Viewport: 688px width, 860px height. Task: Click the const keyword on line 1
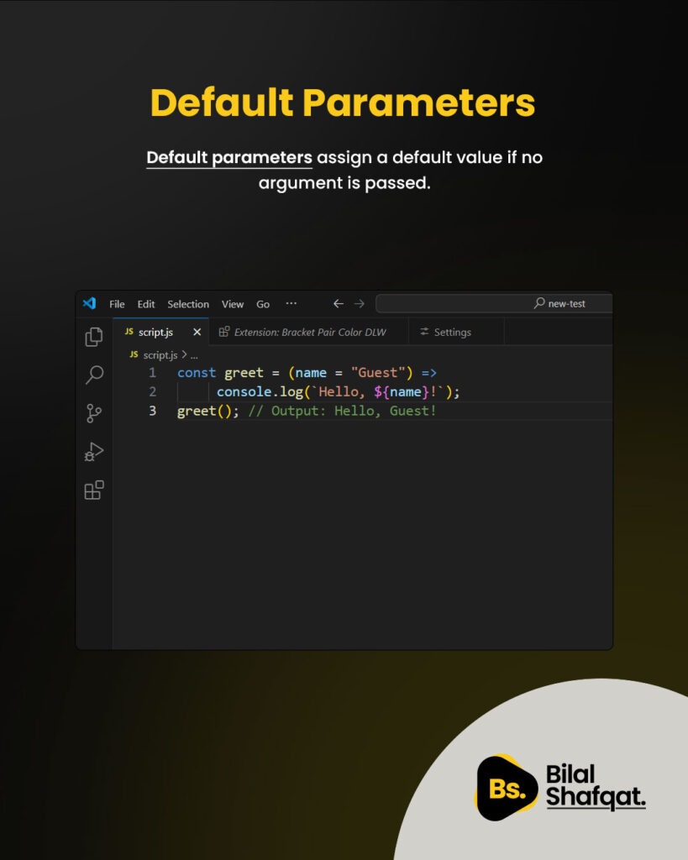tap(197, 372)
